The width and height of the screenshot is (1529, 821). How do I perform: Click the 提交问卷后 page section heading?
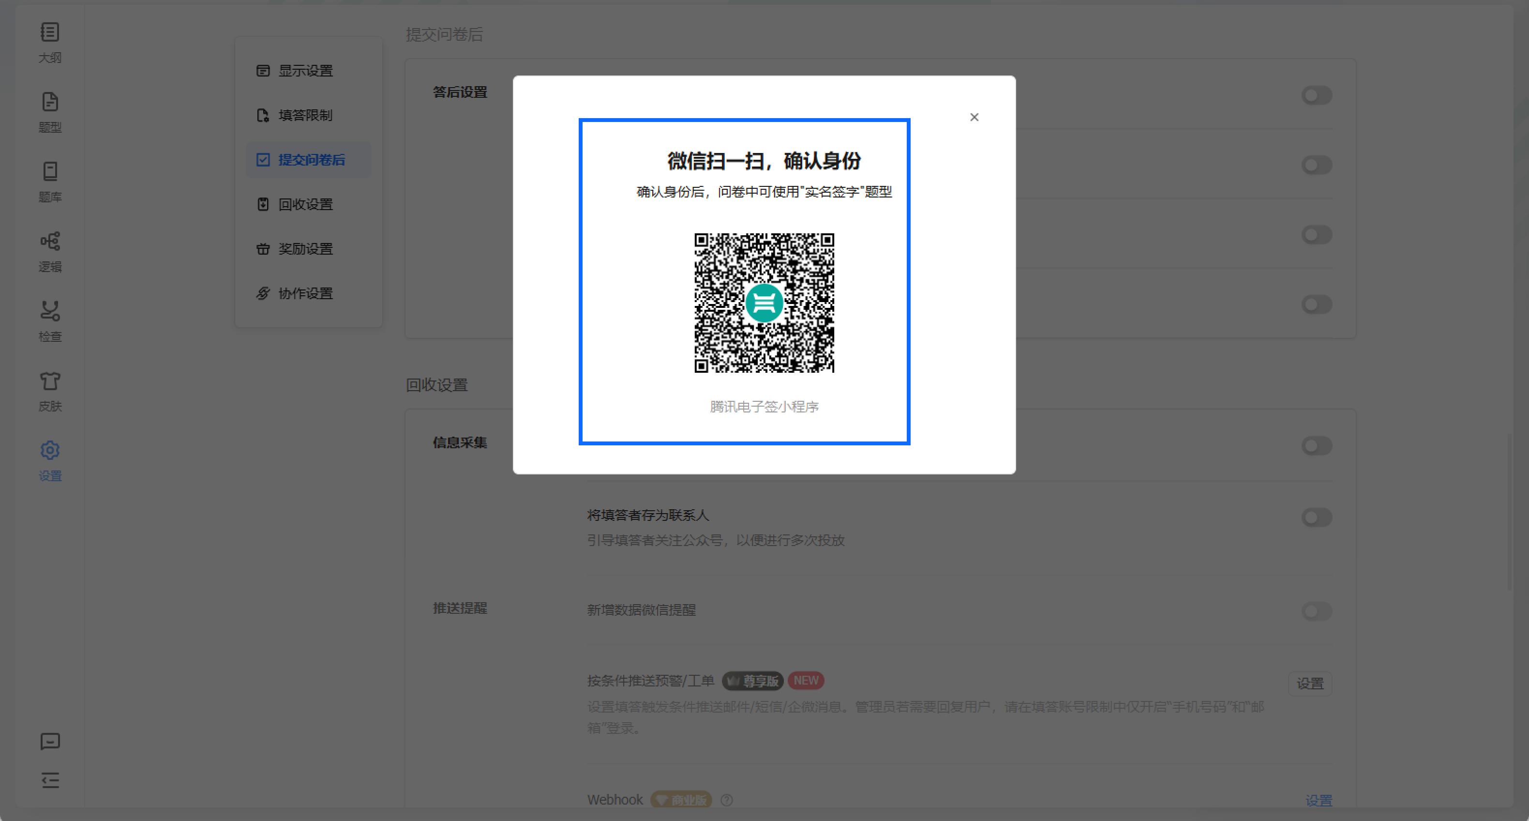pyautogui.click(x=444, y=34)
